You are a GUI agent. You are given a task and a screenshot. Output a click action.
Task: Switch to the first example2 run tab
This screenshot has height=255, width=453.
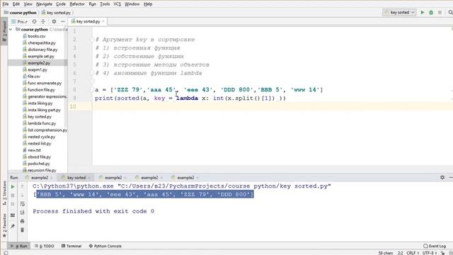click(x=40, y=178)
